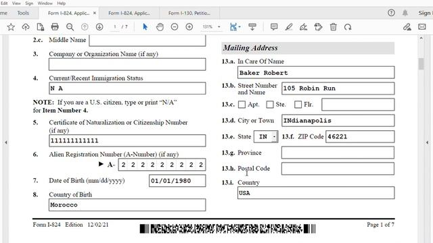
Task: Click the ZIP Code field 46221
Action: (360, 136)
